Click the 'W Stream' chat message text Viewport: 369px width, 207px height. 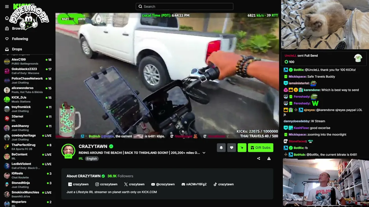(x=318, y=121)
